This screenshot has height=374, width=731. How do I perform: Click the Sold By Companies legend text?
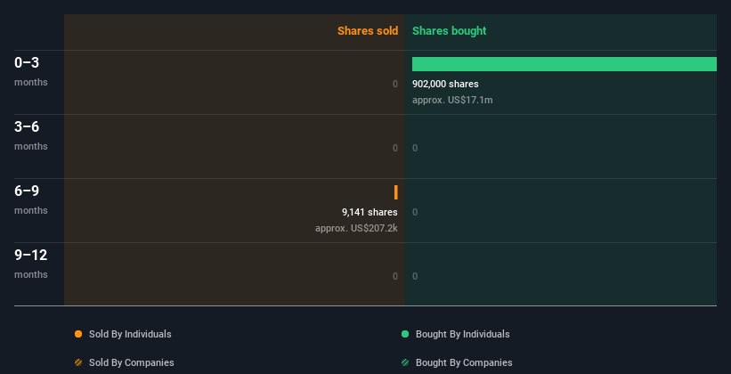(x=132, y=362)
